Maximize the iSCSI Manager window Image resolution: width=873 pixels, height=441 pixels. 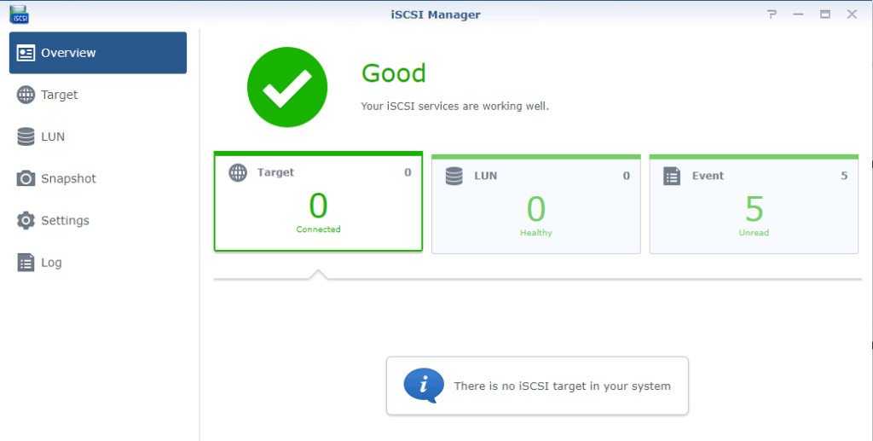pyautogui.click(x=825, y=15)
